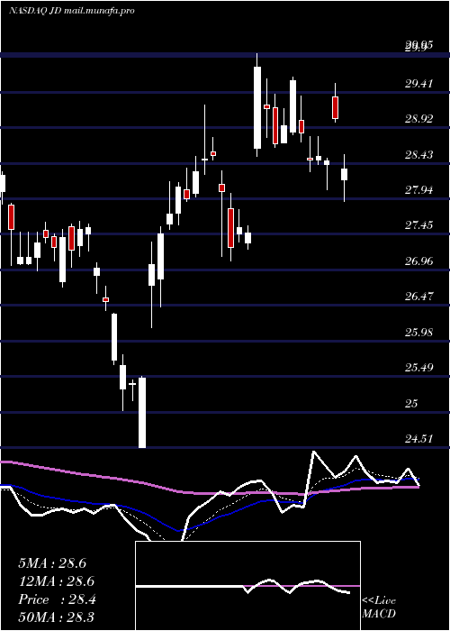The width and height of the screenshot is (450, 631).
Task: Click the 27.45 price axis label
Action: tap(418, 225)
